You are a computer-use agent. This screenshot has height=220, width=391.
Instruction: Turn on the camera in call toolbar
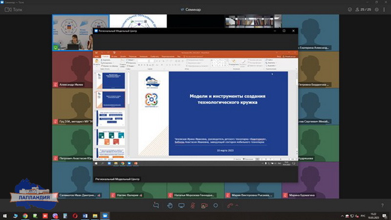pos(205,205)
